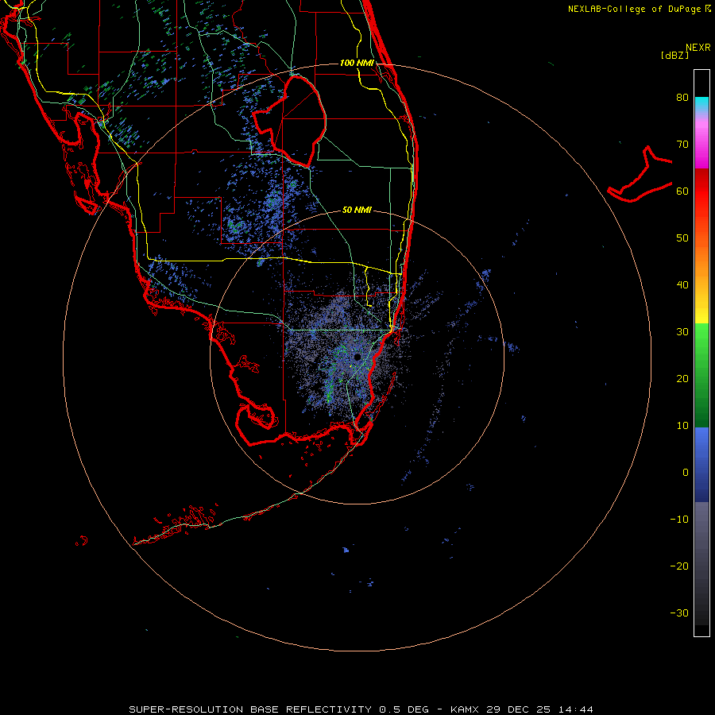Click the Lake Okeechobee outline on the map
The height and width of the screenshot is (715, 715).
pyautogui.click(x=289, y=121)
